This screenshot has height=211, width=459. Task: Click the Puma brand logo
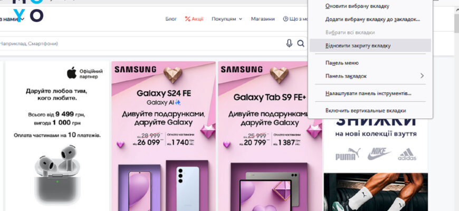click(x=347, y=154)
